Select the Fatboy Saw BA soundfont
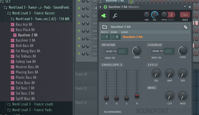 click(x=24, y=62)
